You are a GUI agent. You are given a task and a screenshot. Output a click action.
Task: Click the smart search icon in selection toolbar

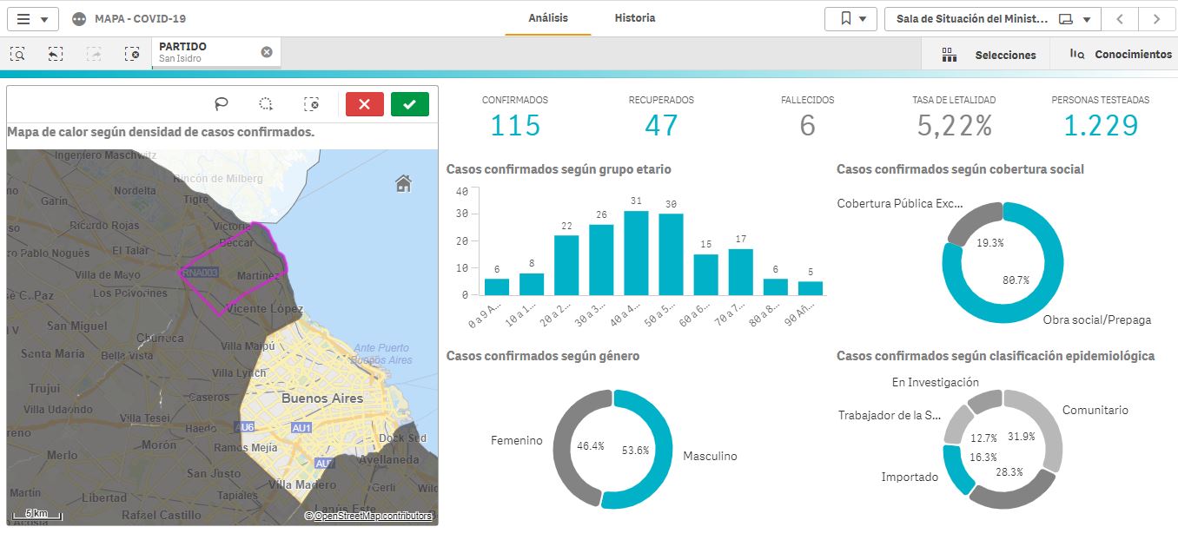(17, 54)
